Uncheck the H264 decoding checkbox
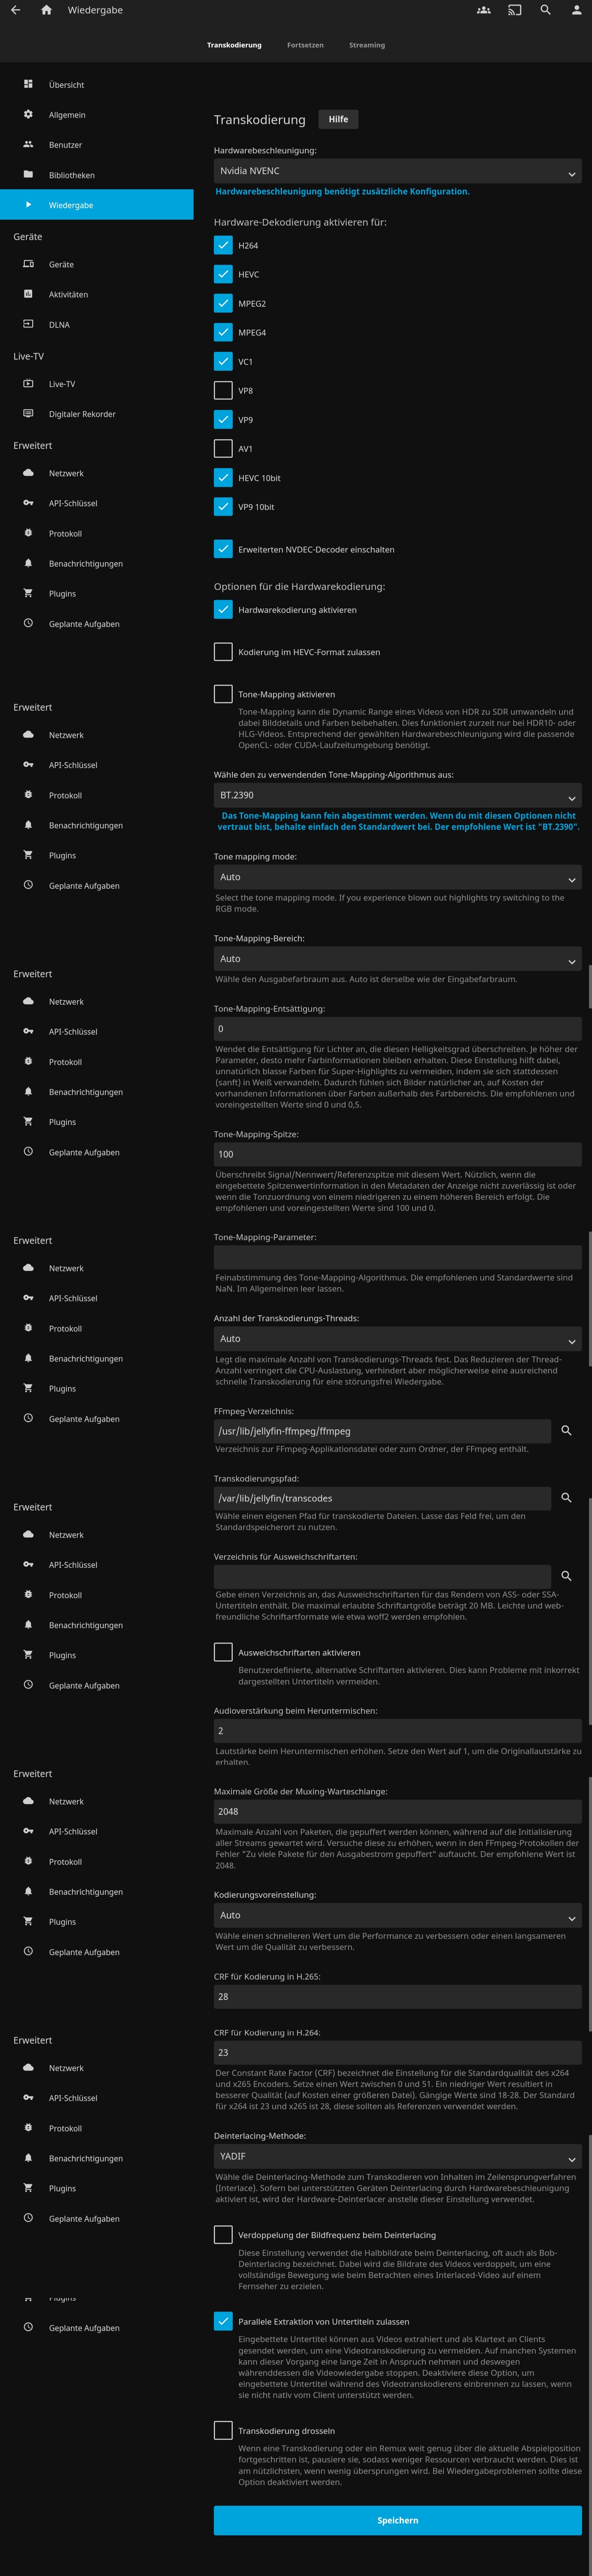 [223, 245]
